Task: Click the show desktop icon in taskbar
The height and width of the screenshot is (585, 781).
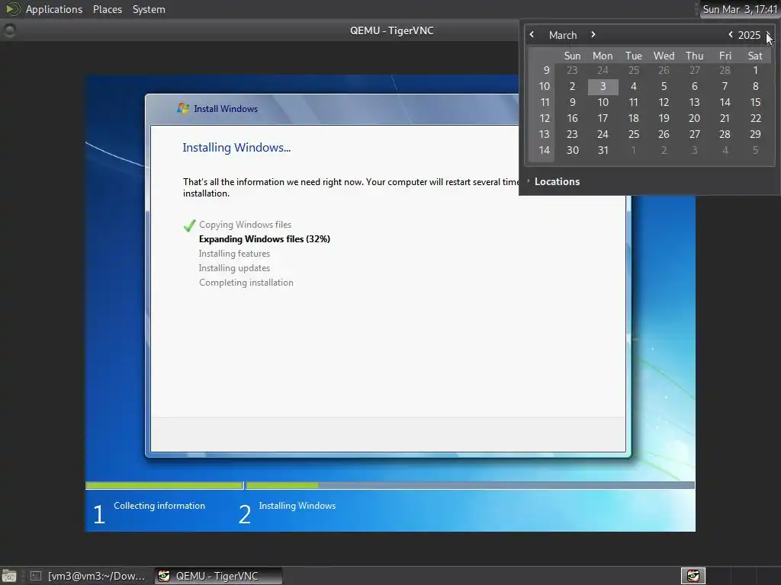Action: [9, 576]
